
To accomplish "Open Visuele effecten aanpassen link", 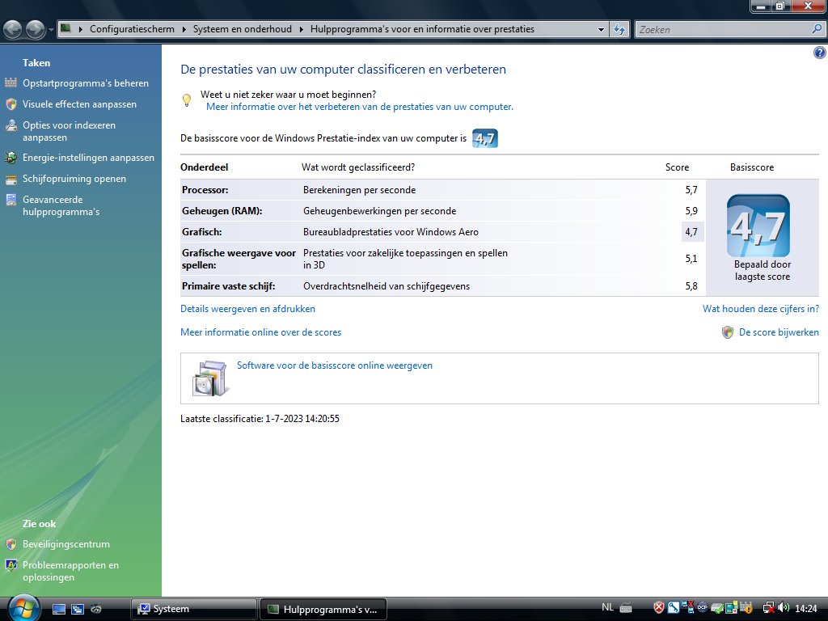I will [80, 104].
